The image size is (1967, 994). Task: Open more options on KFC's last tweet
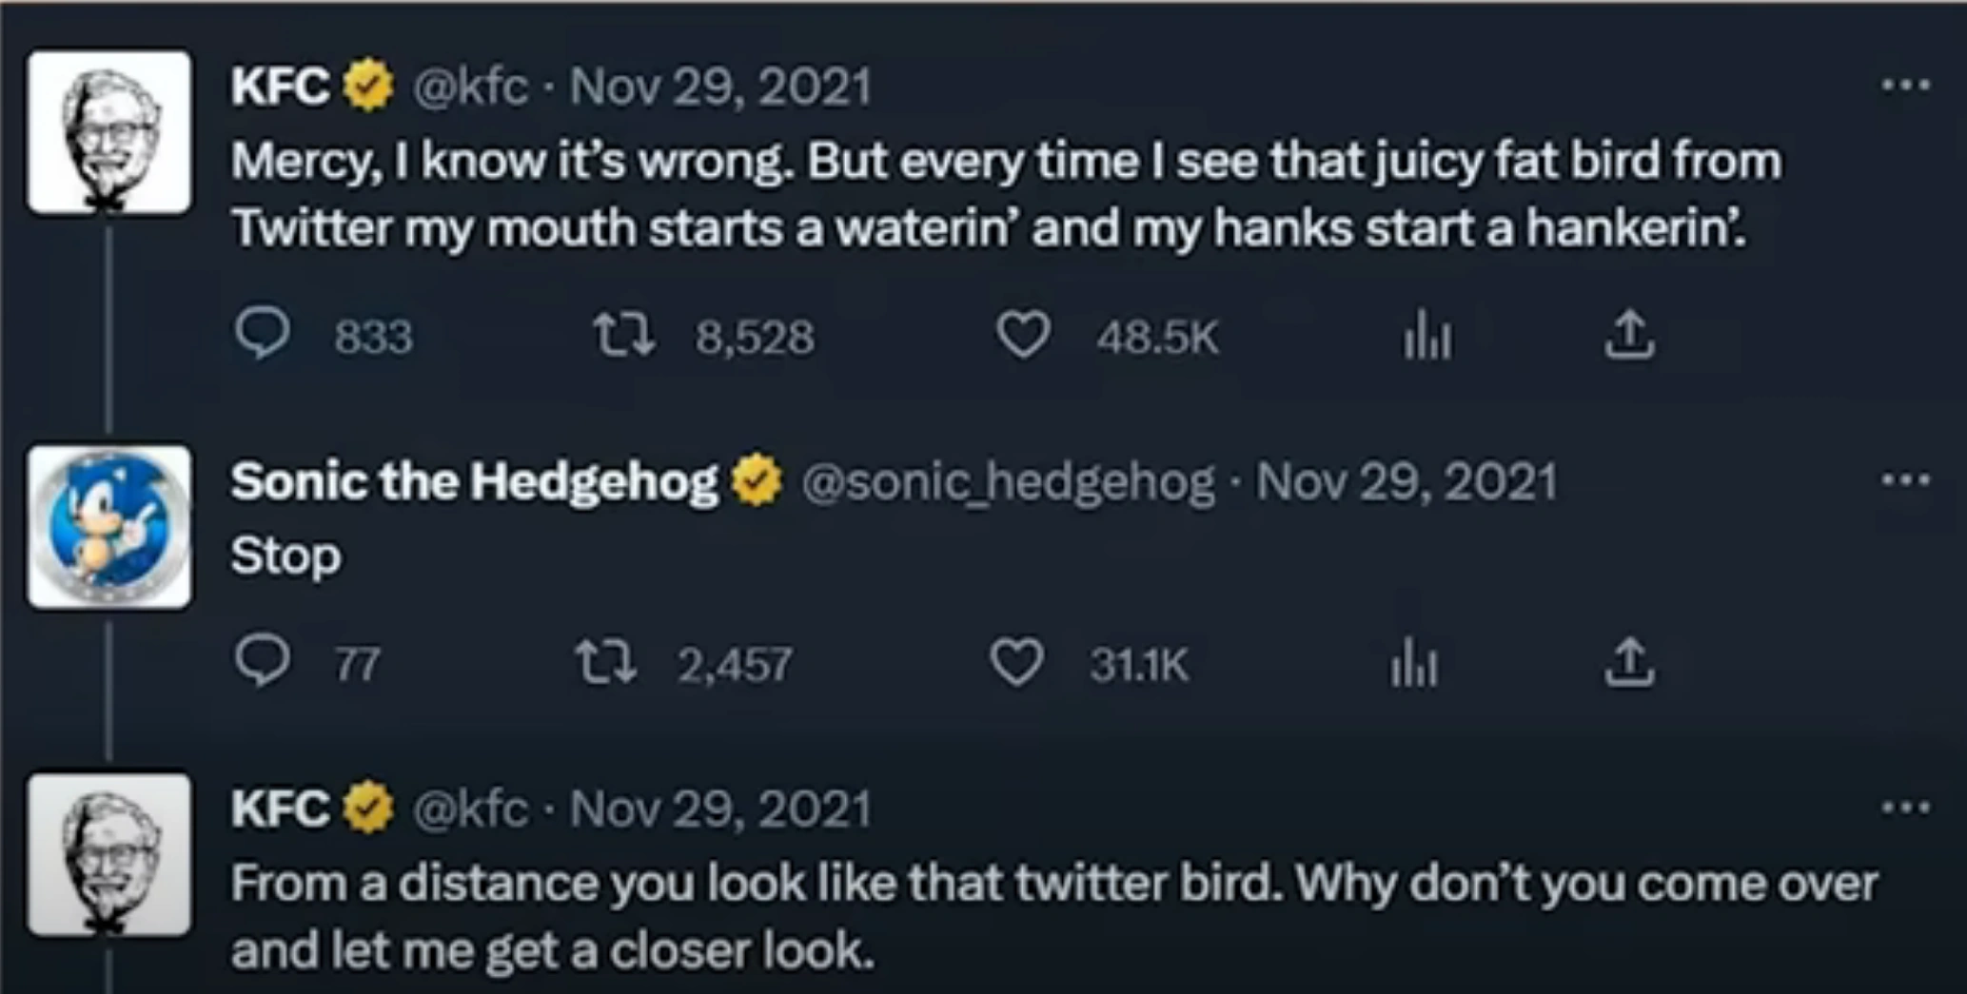tap(1905, 809)
